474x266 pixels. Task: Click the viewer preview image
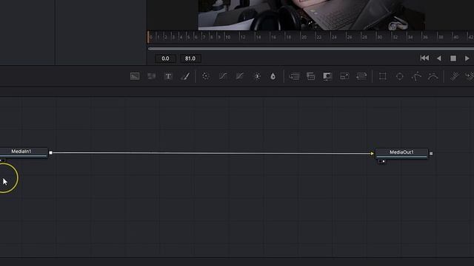pos(311,15)
